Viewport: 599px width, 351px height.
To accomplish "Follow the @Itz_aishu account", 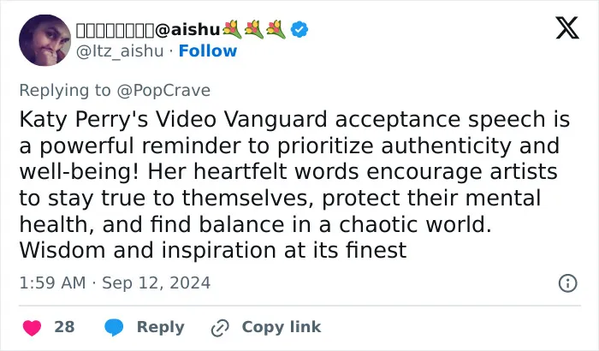I will coord(208,51).
